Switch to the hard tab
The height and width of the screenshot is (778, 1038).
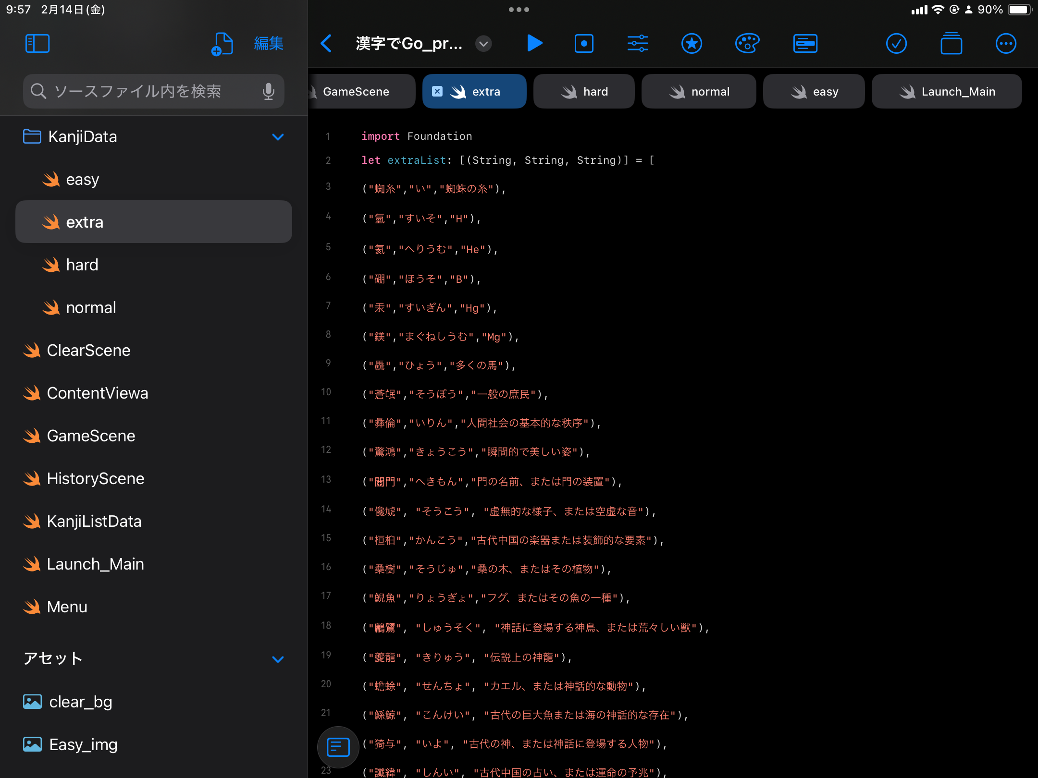pyautogui.click(x=584, y=91)
